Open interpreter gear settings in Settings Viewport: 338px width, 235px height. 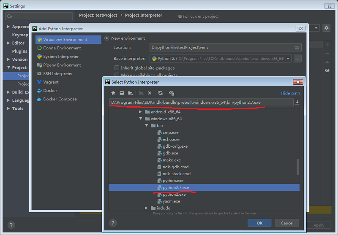(327, 28)
